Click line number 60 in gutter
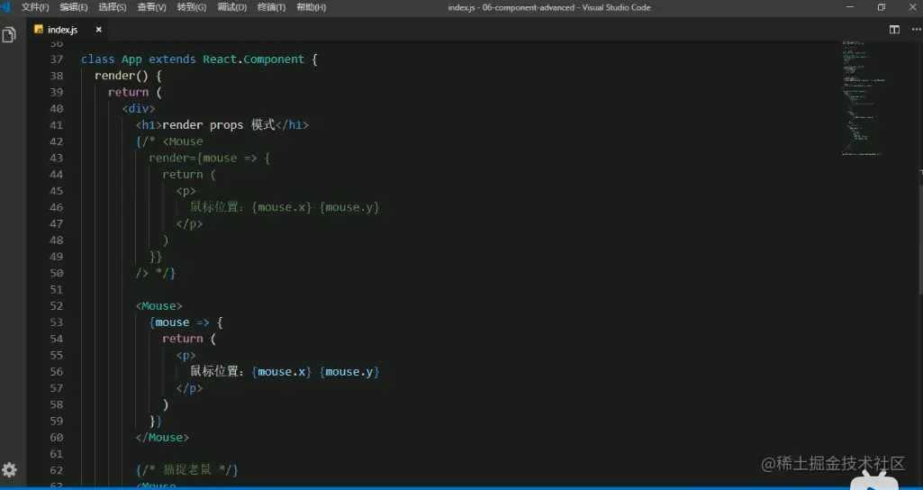 click(x=57, y=437)
